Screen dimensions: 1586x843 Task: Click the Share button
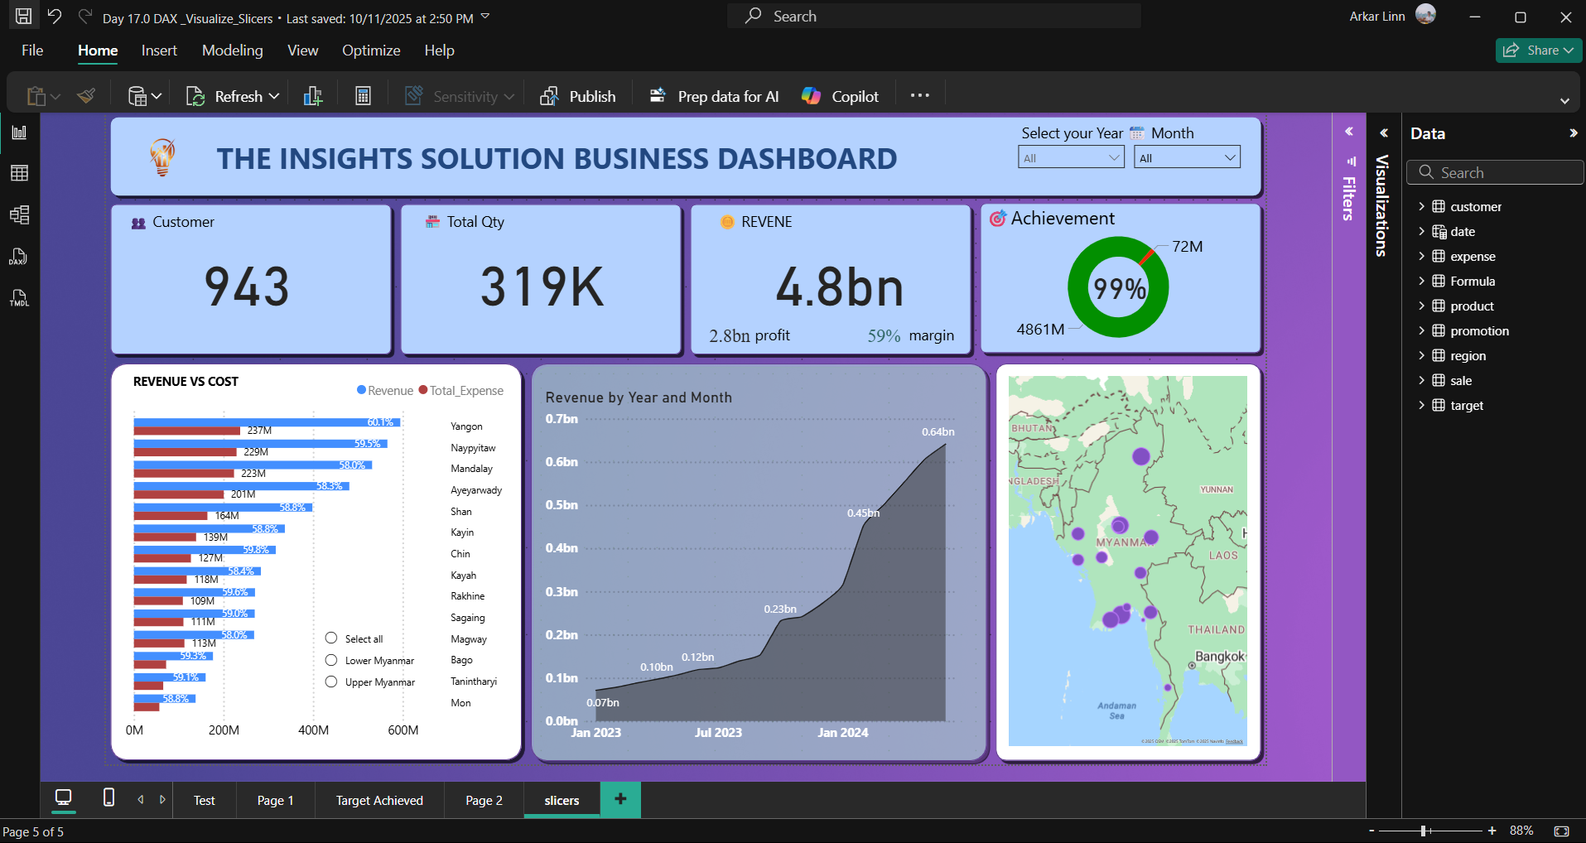(x=1538, y=51)
